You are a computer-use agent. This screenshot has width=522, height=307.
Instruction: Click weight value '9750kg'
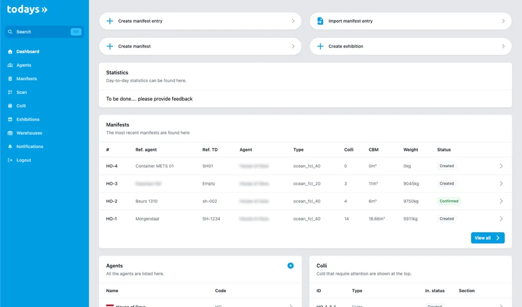(411, 201)
